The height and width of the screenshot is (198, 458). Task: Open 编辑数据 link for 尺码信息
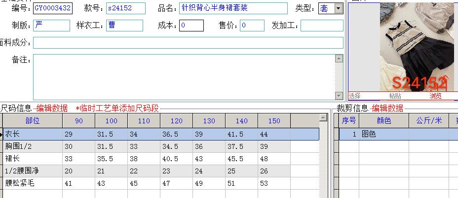[52, 108]
